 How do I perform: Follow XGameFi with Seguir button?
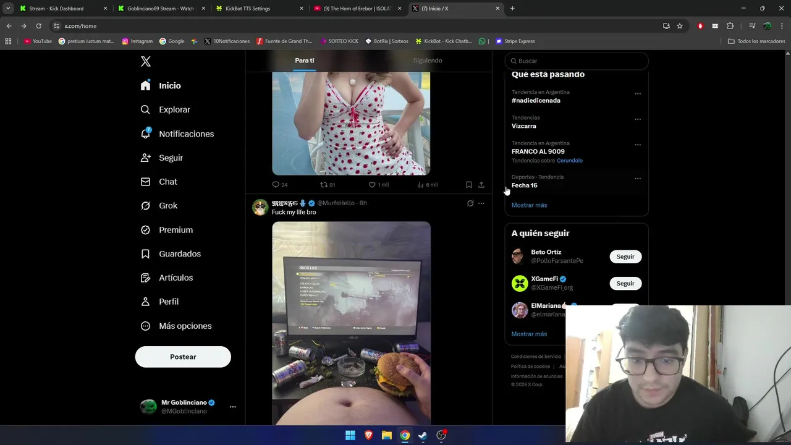(x=625, y=283)
